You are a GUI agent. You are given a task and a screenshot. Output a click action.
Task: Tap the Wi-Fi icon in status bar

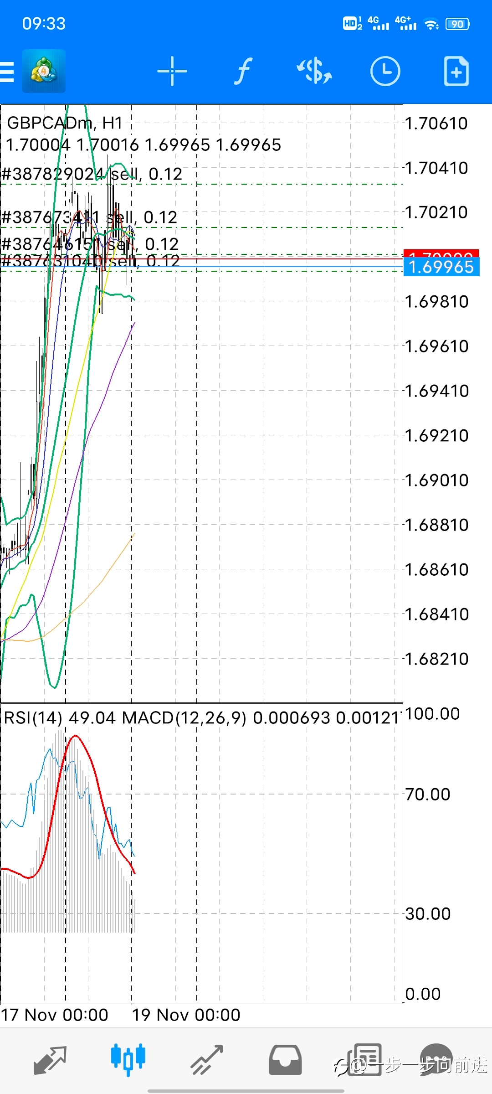[431, 24]
